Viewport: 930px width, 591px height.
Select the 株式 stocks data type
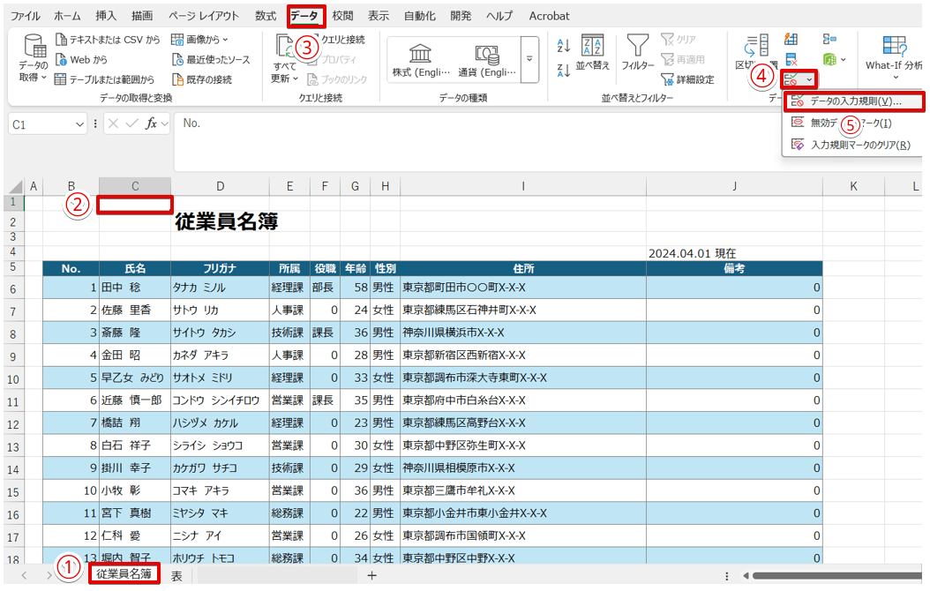click(421, 60)
